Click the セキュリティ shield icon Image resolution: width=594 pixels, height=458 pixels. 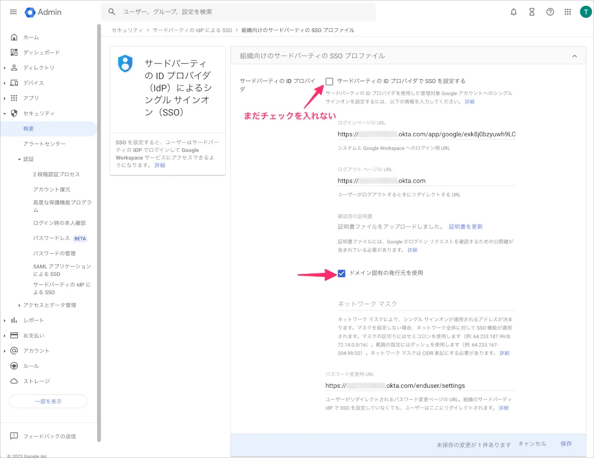click(x=14, y=113)
